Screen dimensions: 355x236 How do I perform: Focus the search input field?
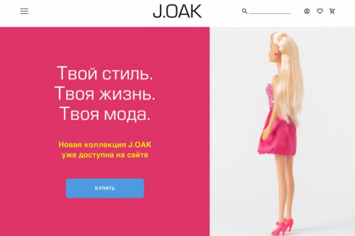270,11
